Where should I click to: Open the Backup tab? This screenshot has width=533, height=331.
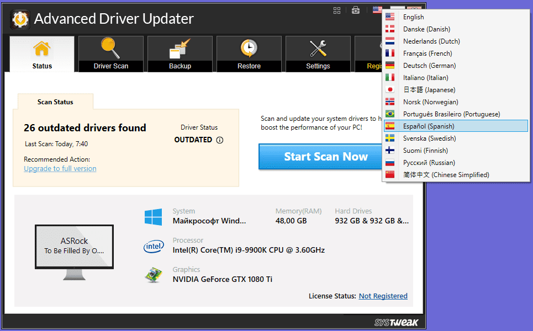(x=180, y=54)
